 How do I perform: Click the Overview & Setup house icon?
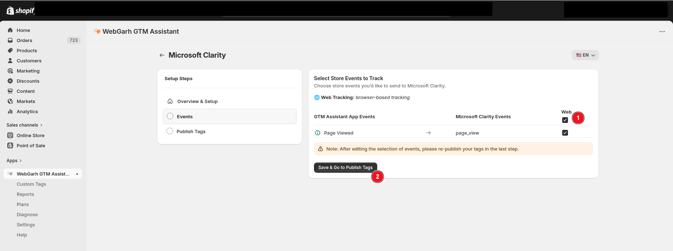point(170,101)
